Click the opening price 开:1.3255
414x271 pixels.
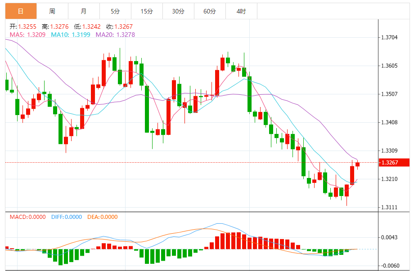point(23,27)
